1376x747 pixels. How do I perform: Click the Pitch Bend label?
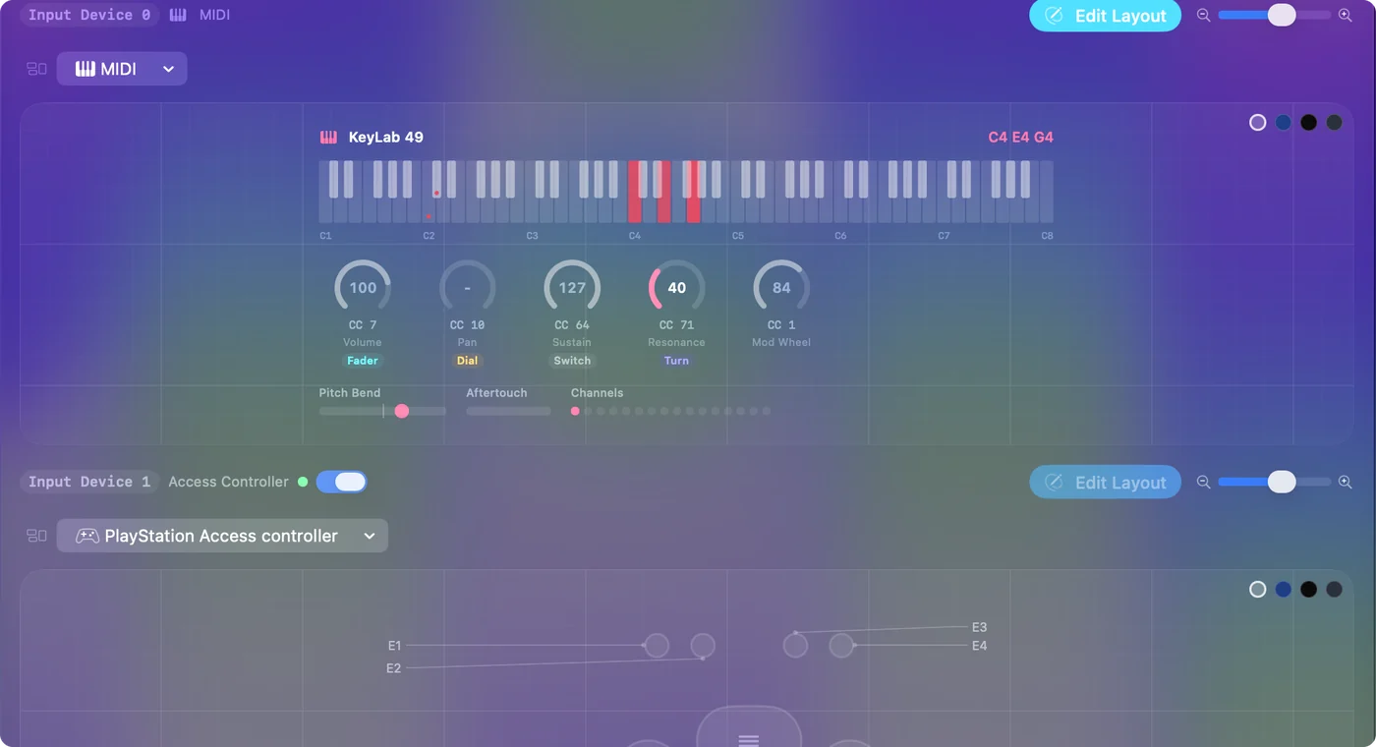click(349, 392)
